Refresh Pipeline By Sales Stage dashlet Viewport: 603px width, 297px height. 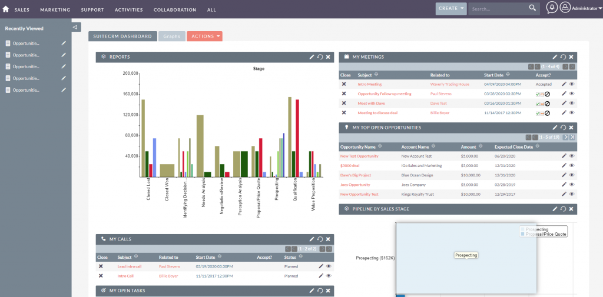pyautogui.click(x=563, y=209)
